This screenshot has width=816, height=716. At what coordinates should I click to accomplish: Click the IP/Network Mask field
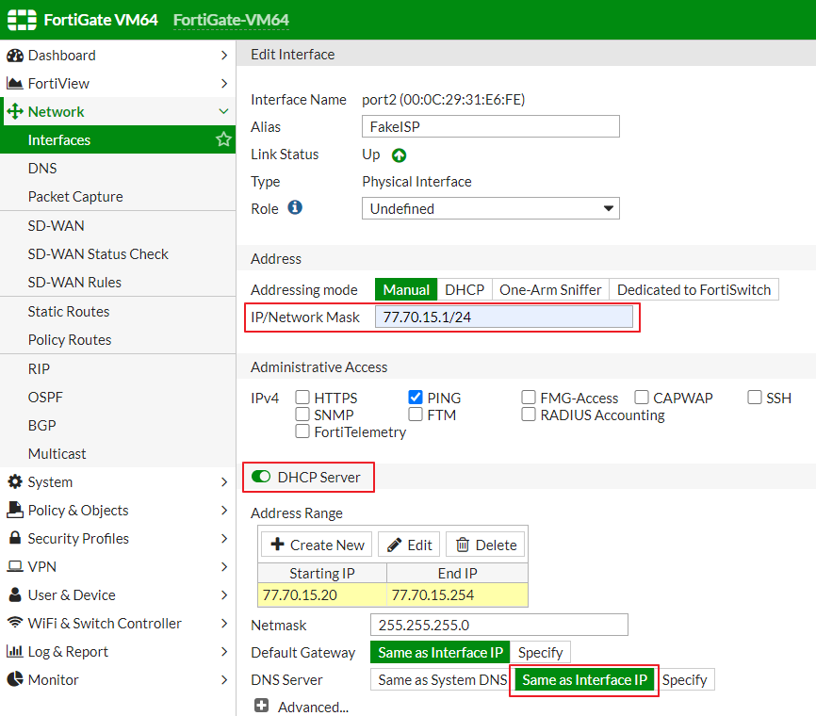504,317
